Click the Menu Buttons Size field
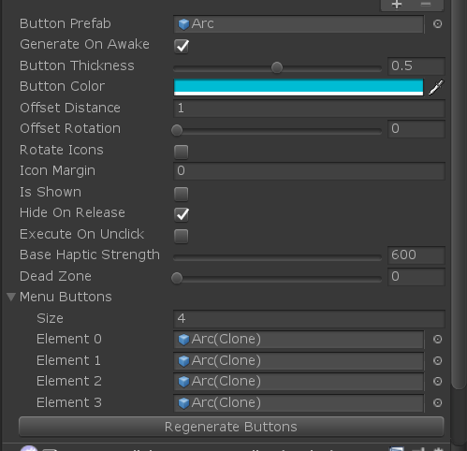Image resolution: width=467 pixels, height=451 pixels. (309, 318)
